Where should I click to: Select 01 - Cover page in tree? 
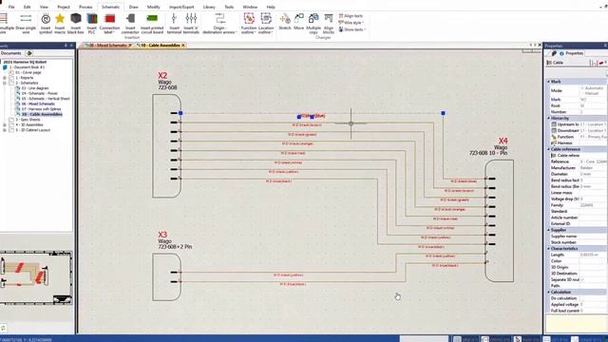coord(28,72)
